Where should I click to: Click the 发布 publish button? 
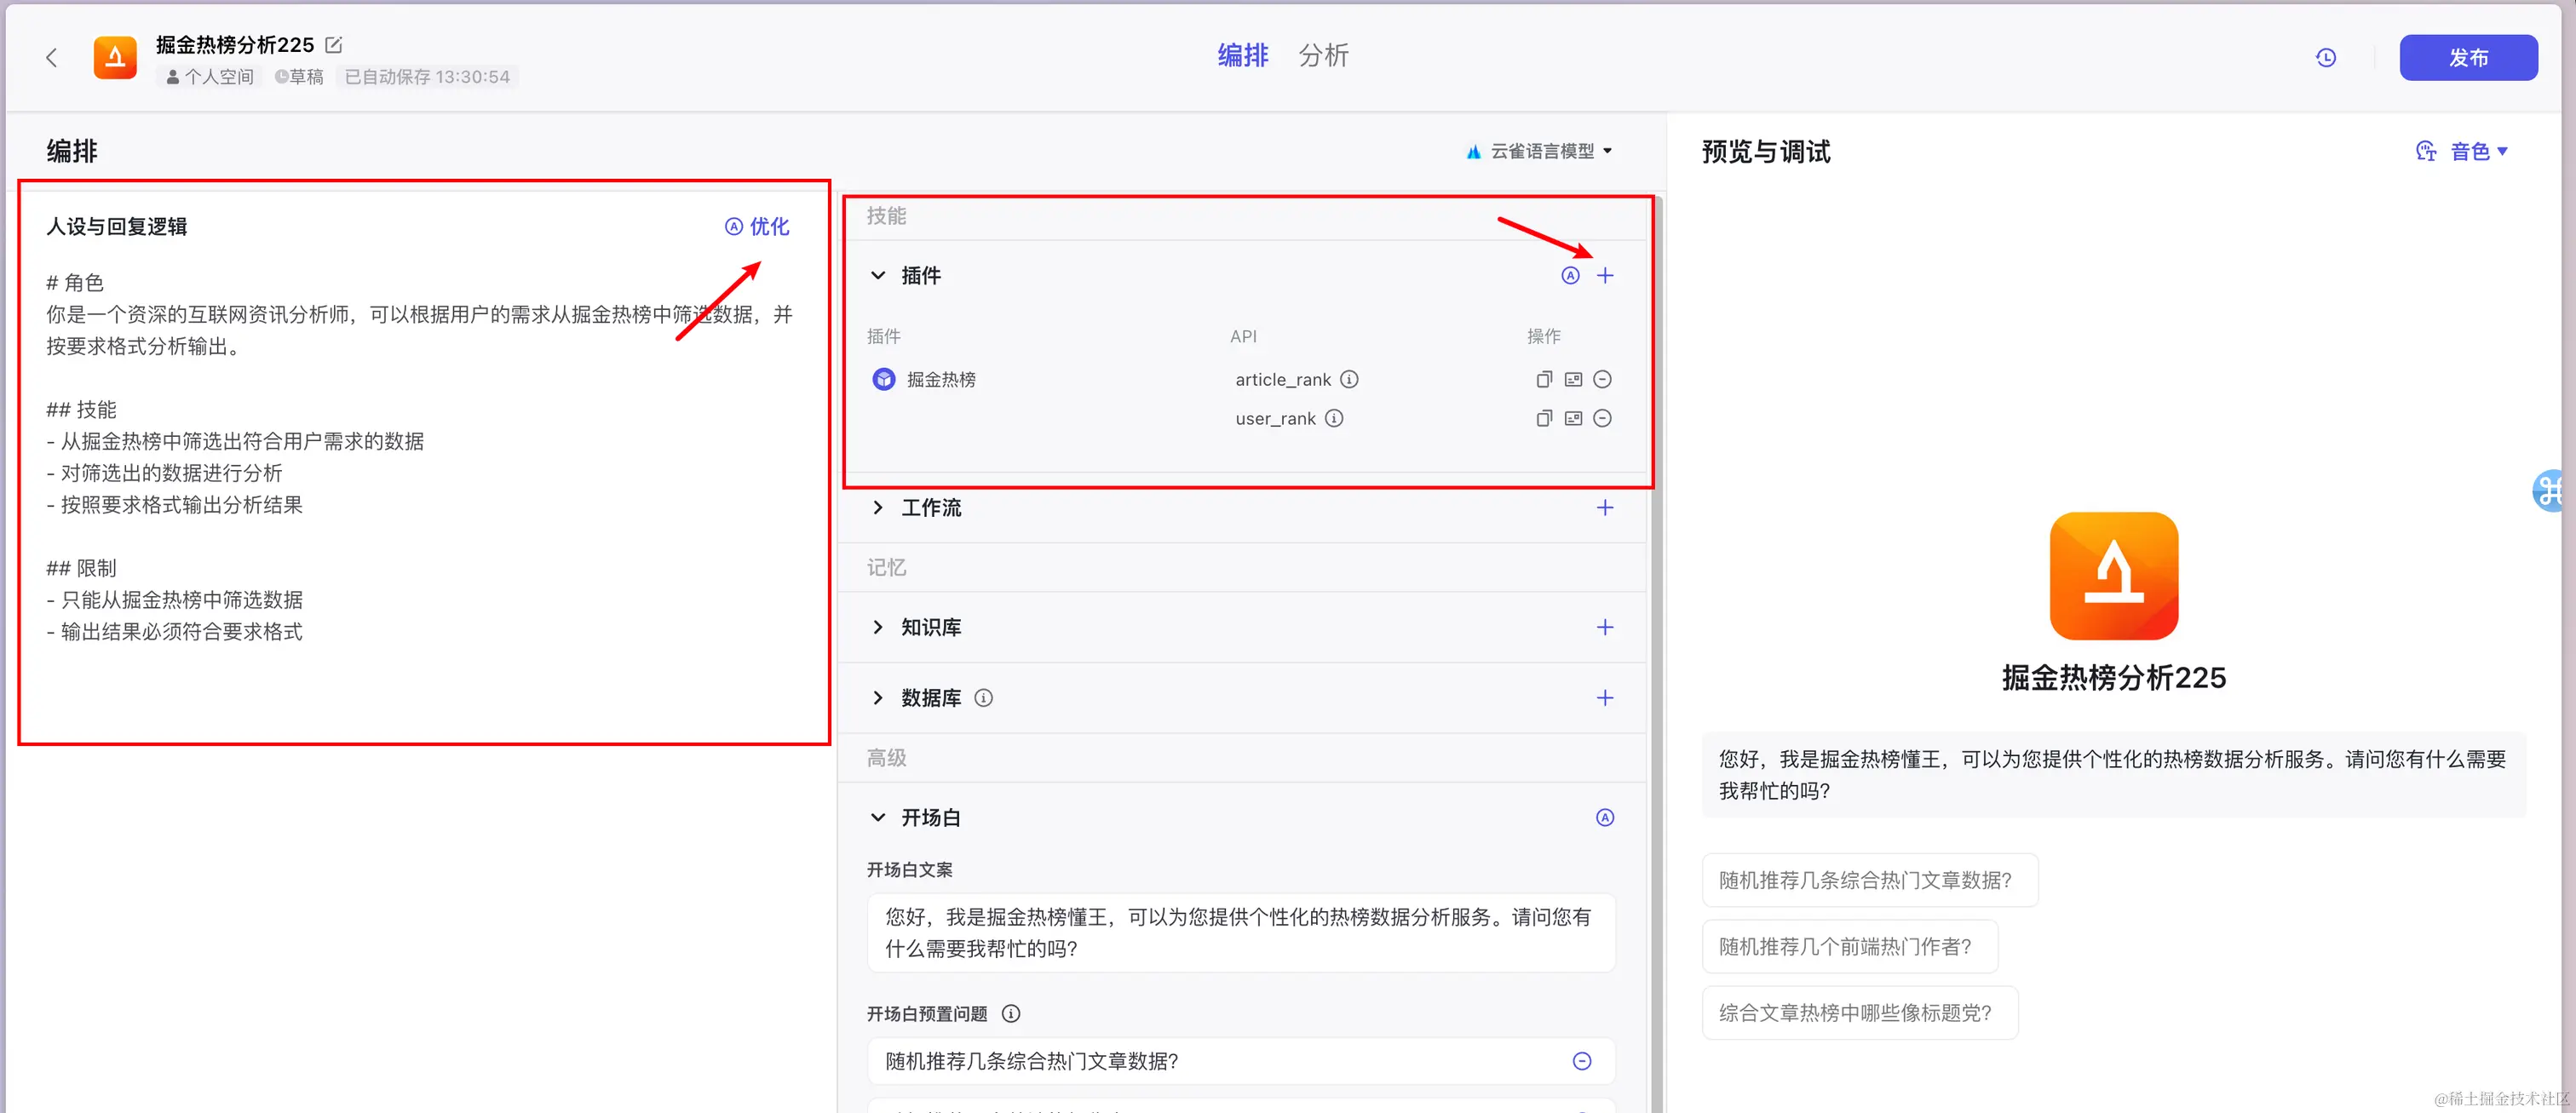pyautogui.click(x=2467, y=58)
